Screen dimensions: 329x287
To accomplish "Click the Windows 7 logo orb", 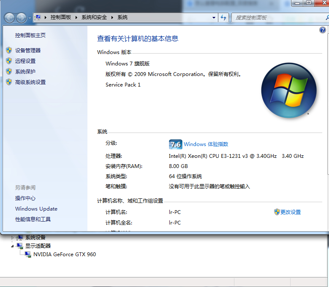I will coord(289,90).
